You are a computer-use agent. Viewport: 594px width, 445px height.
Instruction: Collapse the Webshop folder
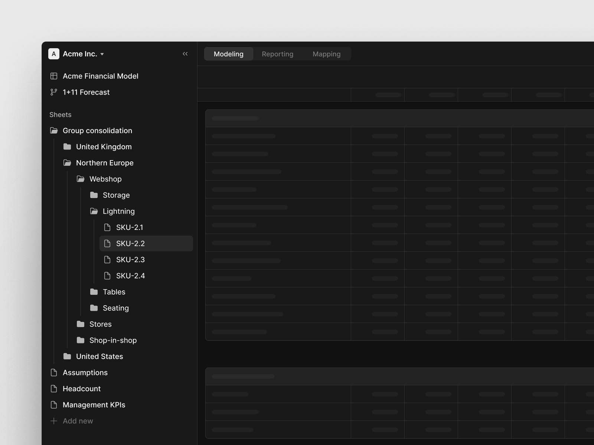tap(81, 179)
